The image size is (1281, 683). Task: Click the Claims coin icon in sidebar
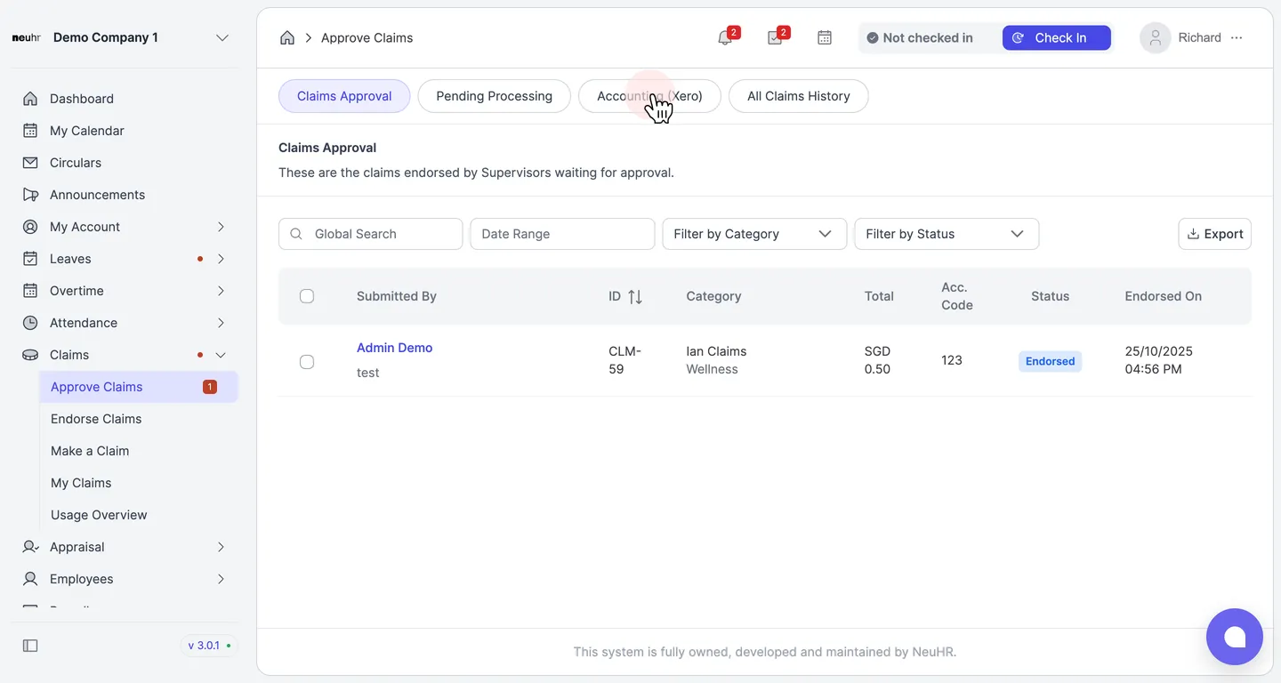(30, 355)
